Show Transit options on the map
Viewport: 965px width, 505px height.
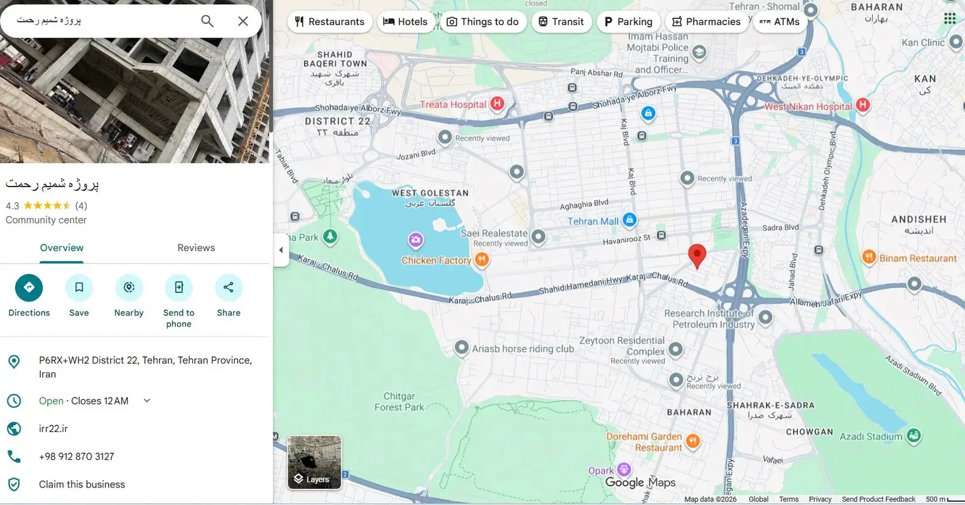[x=562, y=21]
